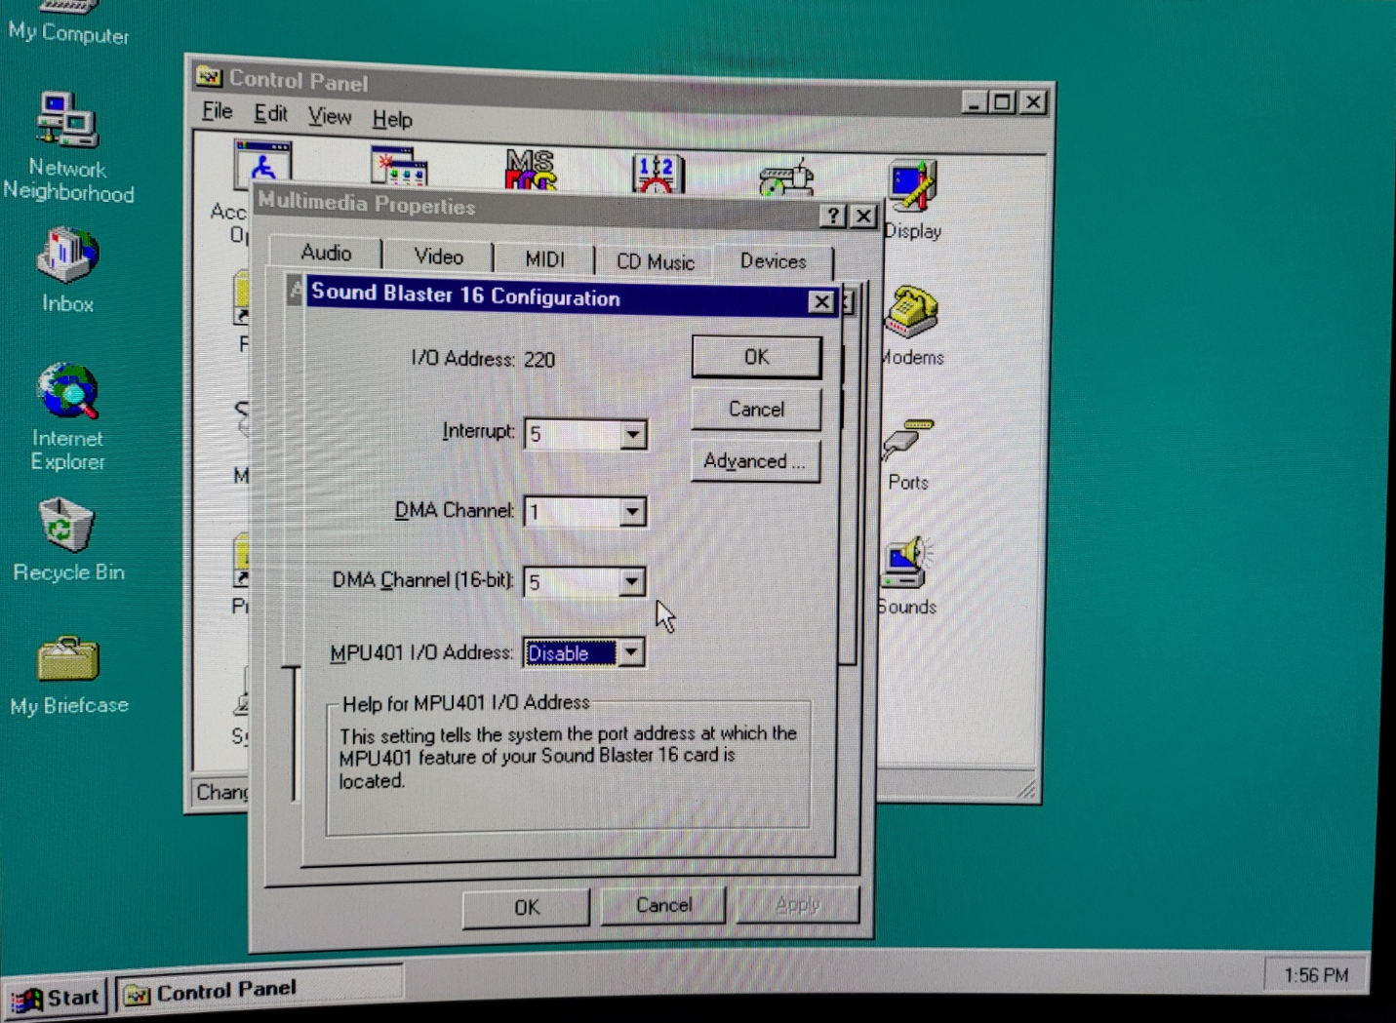The width and height of the screenshot is (1396, 1023).
Task: Select the Add/Remove Programs icon in Control Panel
Action: (x=399, y=166)
